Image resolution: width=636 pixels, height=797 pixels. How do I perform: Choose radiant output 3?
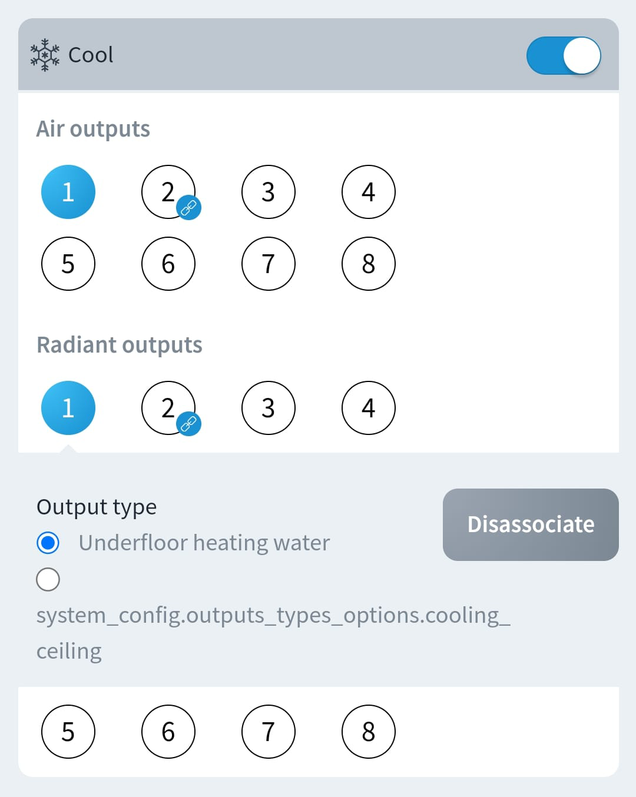(269, 408)
